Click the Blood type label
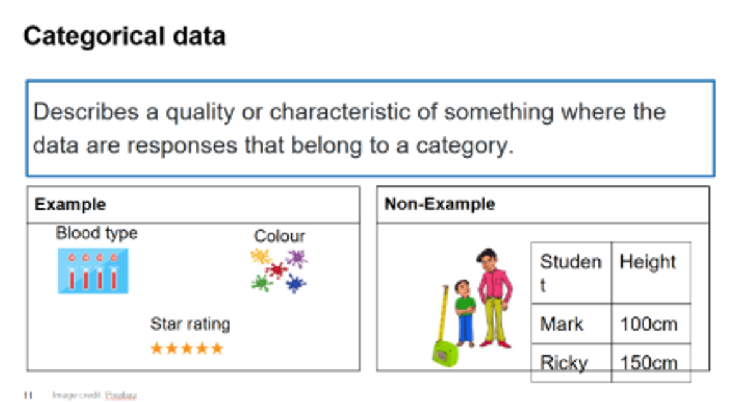The width and height of the screenshot is (745, 402). 97,233
